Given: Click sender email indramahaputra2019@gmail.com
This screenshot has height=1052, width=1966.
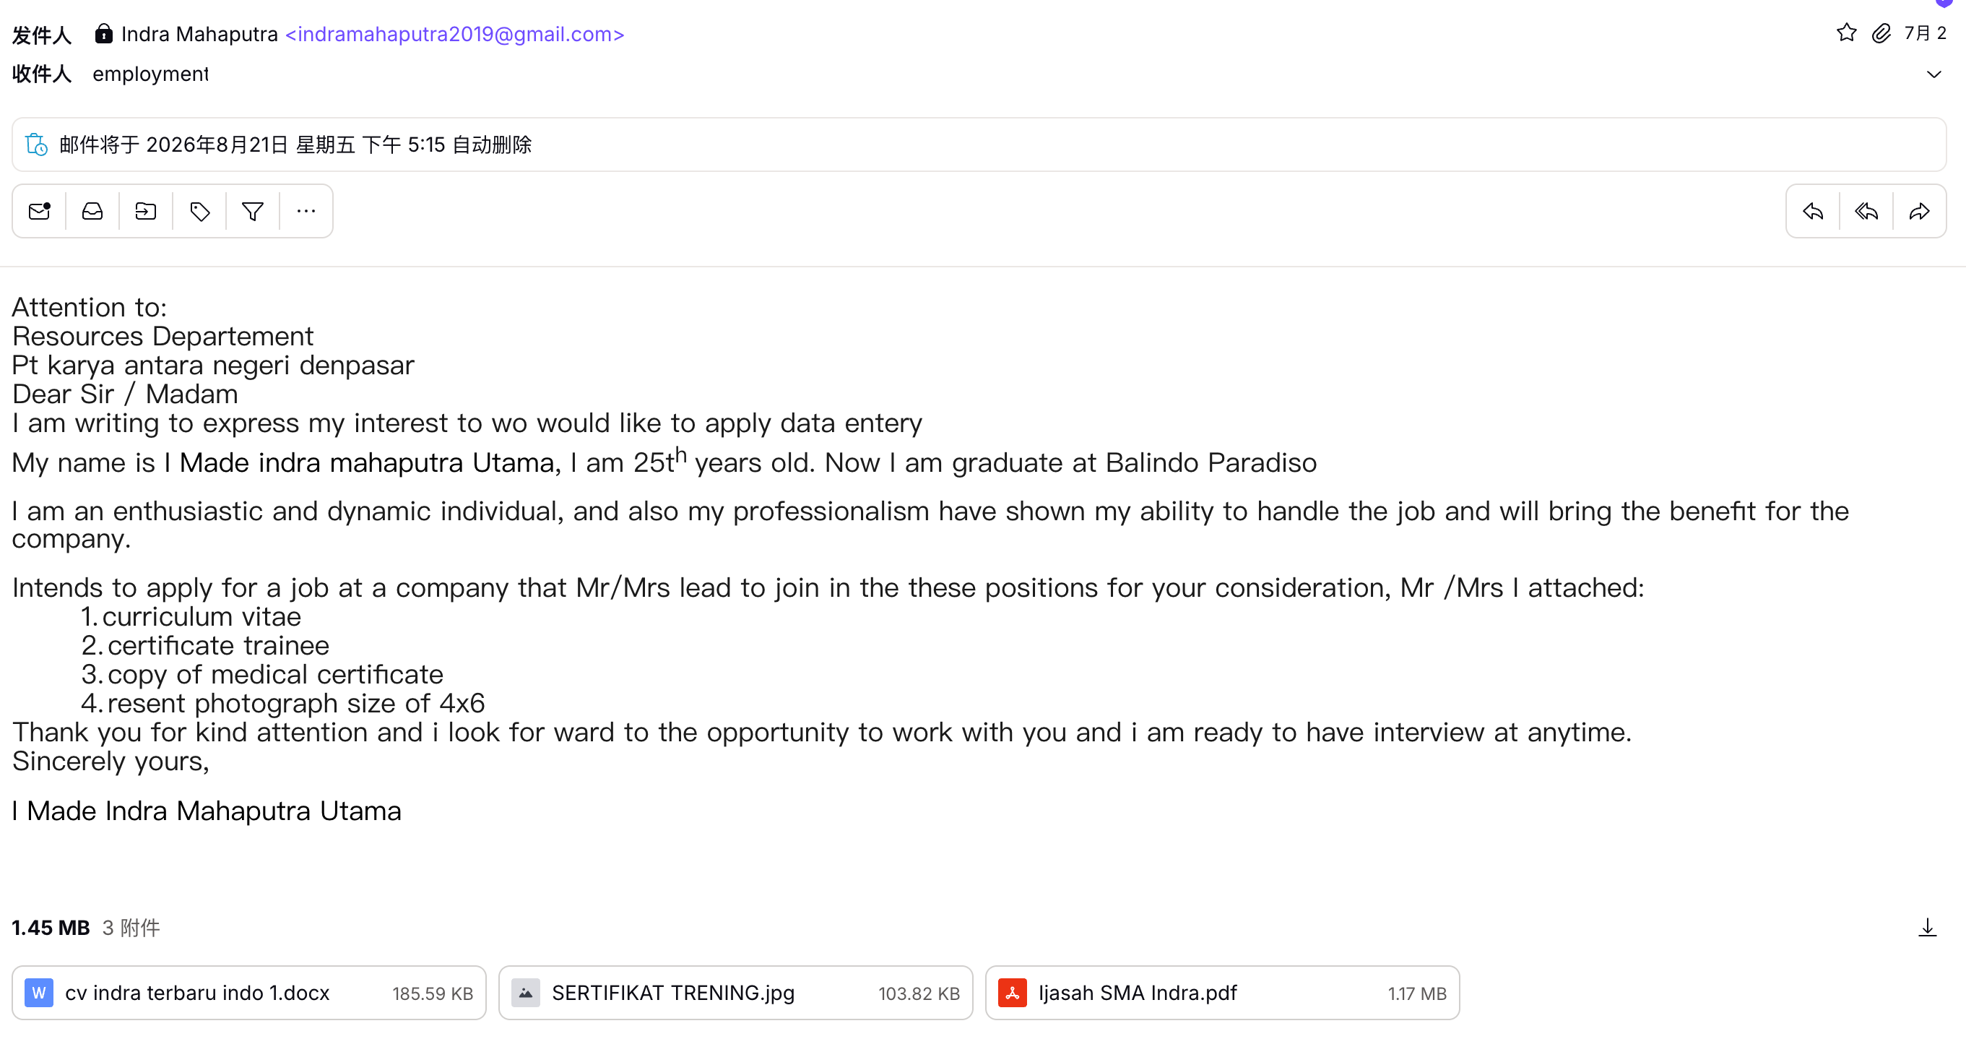Looking at the screenshot, I should point(455,35).
